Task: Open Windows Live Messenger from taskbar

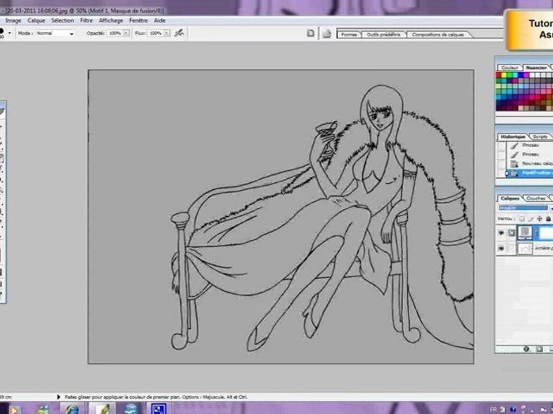Action: [44, 410]
